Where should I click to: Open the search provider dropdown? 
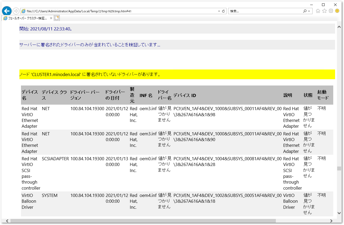point(309,11)
